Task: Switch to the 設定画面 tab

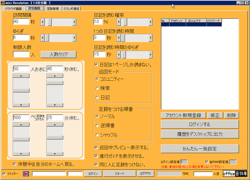Action: (x=34, y=8)
